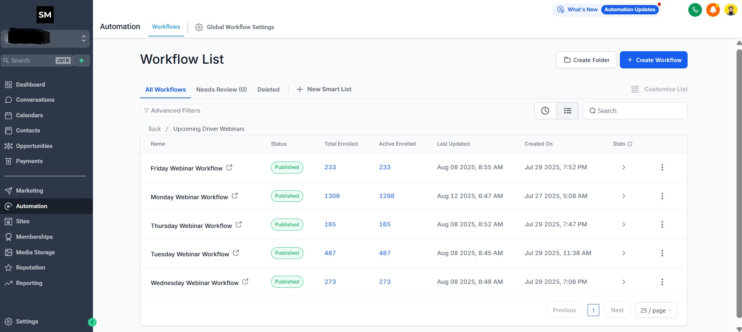Open Conversations in the sidebar

(35, 100)
